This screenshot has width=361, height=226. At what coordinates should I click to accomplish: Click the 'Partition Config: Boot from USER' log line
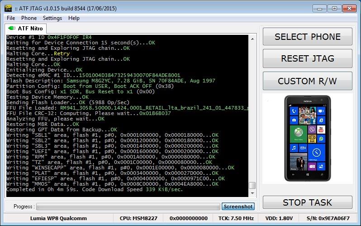point(90,86)
